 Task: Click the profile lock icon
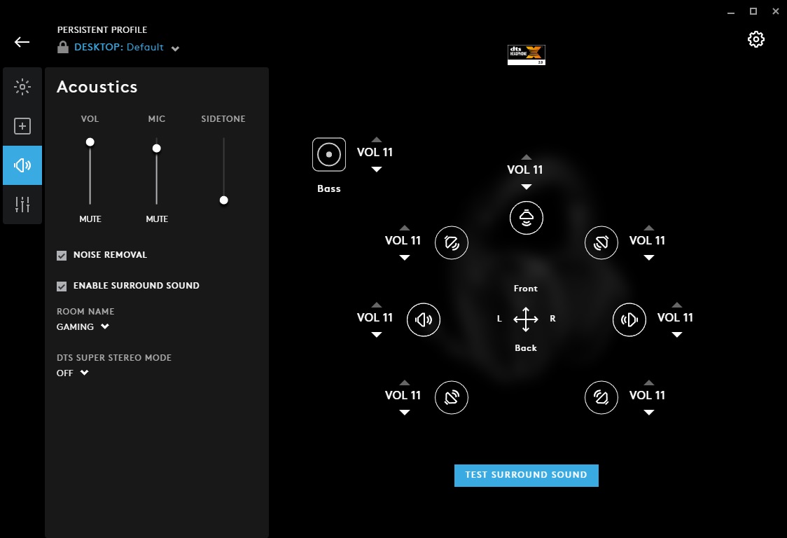coord(63,47)
